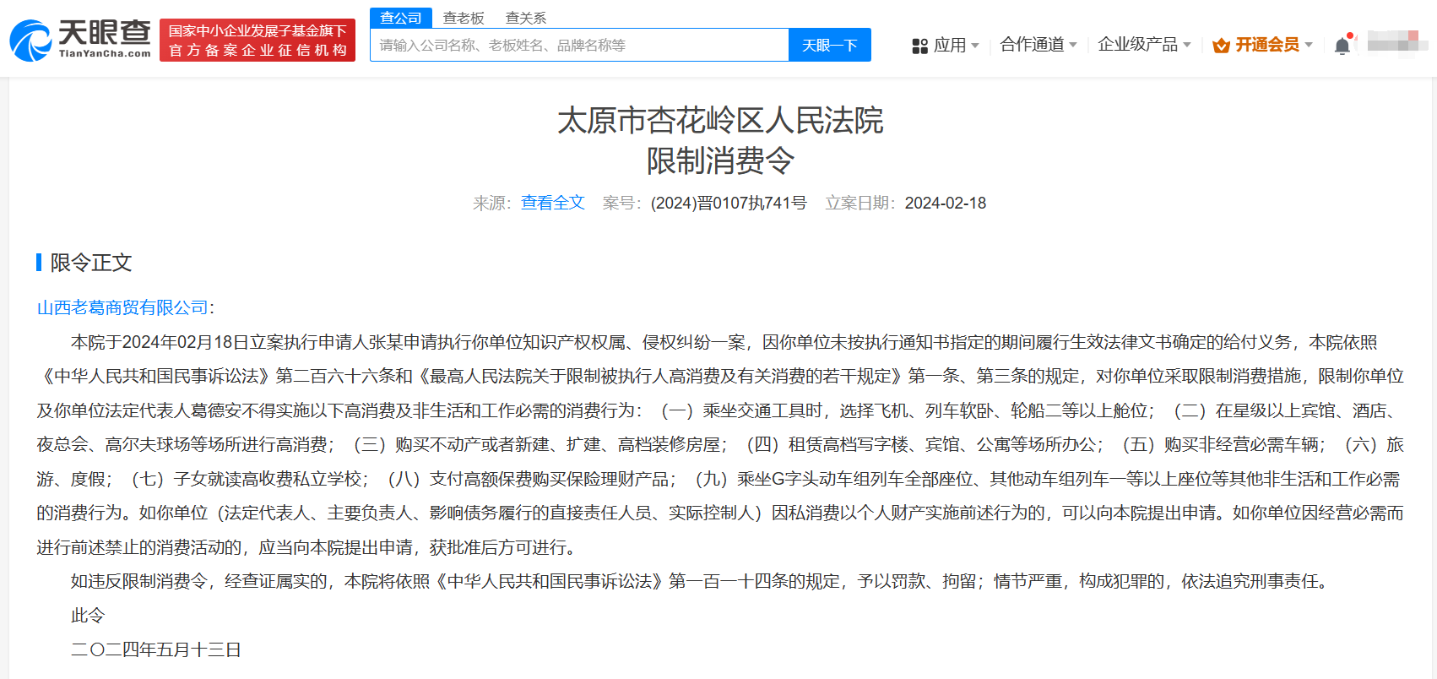Image resolution: width=1437 pixels, height=679 pixels.
Task: Open the 山西老葛商贸有限公司 company link
Action: coord(122,307)
